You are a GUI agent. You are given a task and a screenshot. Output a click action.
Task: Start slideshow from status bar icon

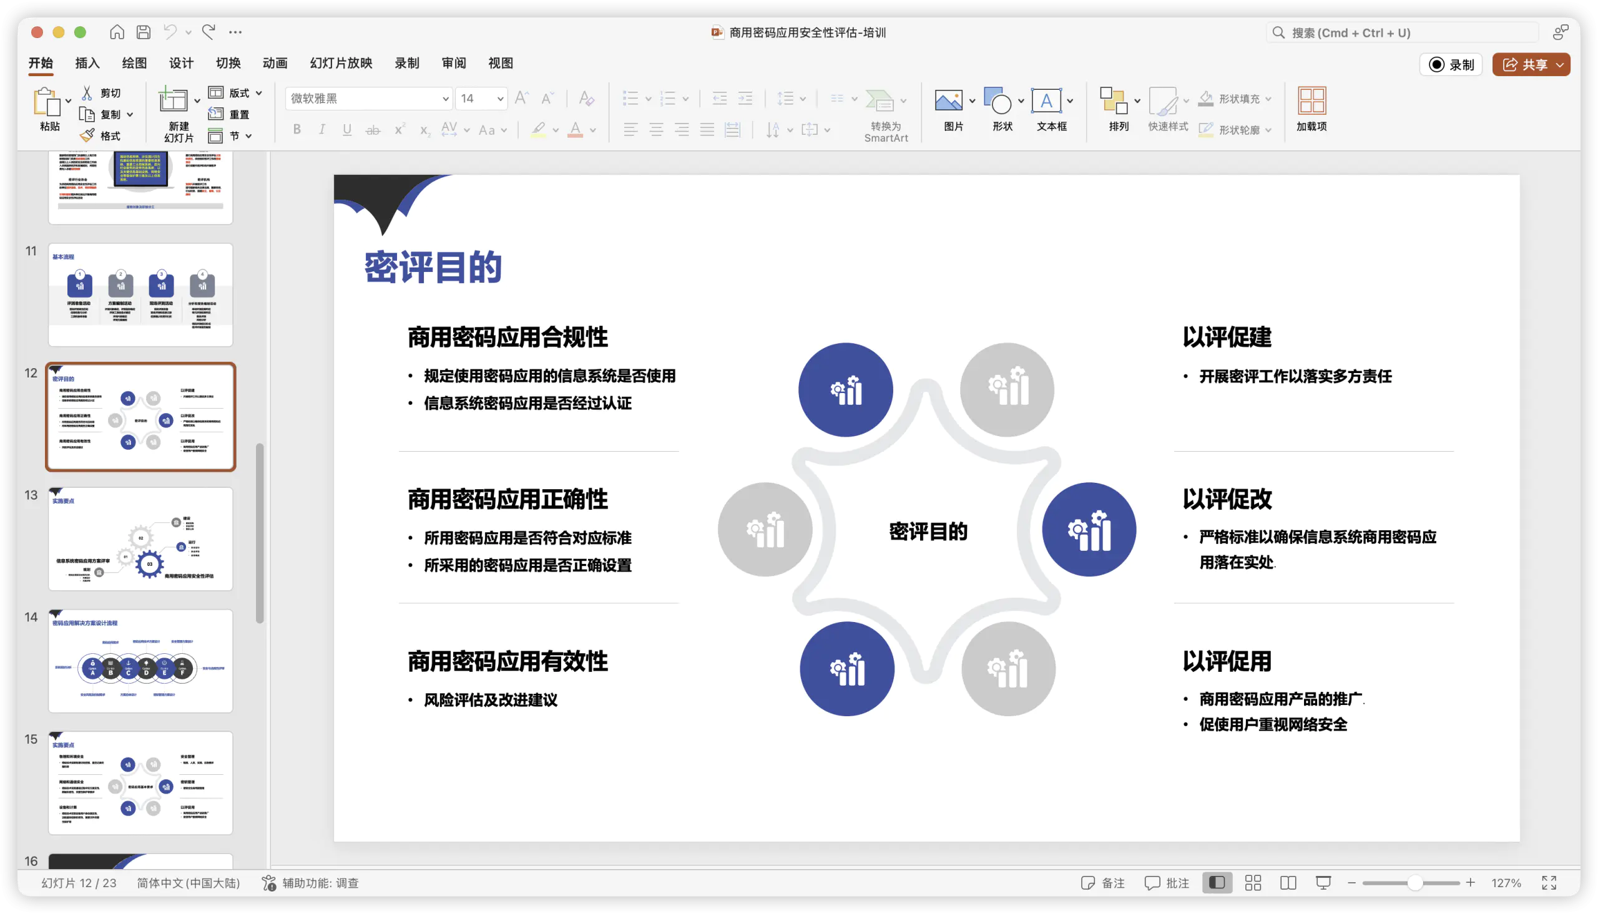(x=1323, y=883)
